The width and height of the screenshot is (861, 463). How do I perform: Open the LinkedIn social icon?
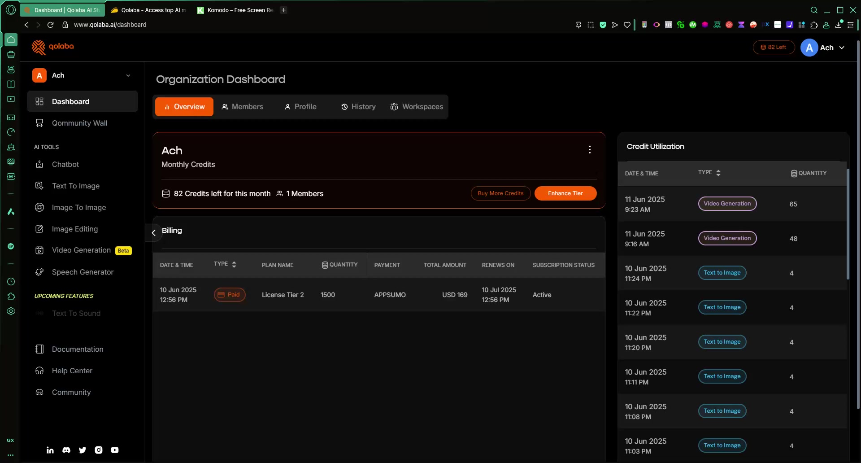tap(50, 450)
